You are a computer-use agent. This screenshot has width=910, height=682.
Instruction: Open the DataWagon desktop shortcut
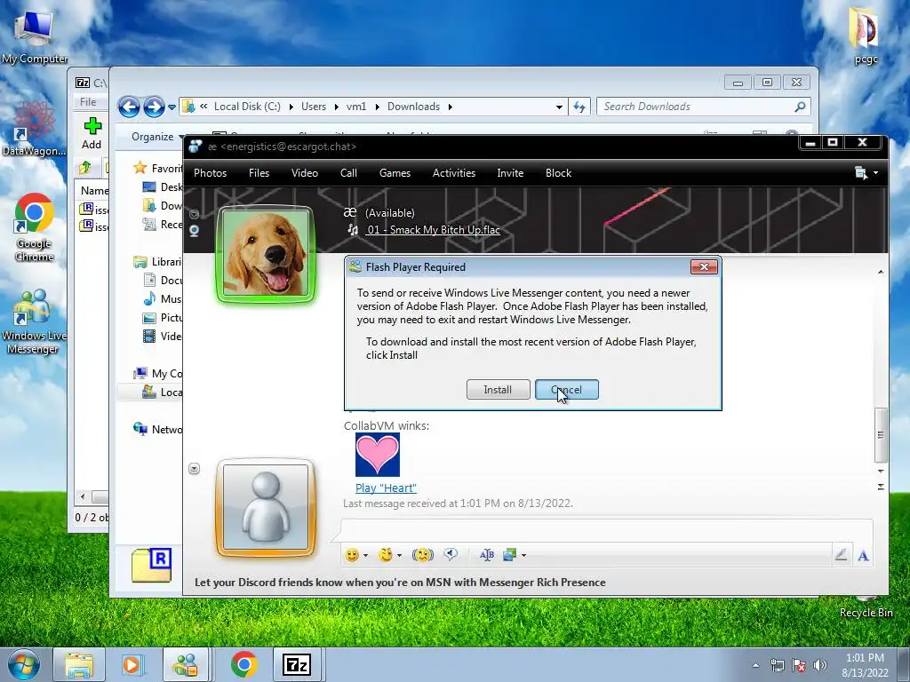tap(34, 129)
